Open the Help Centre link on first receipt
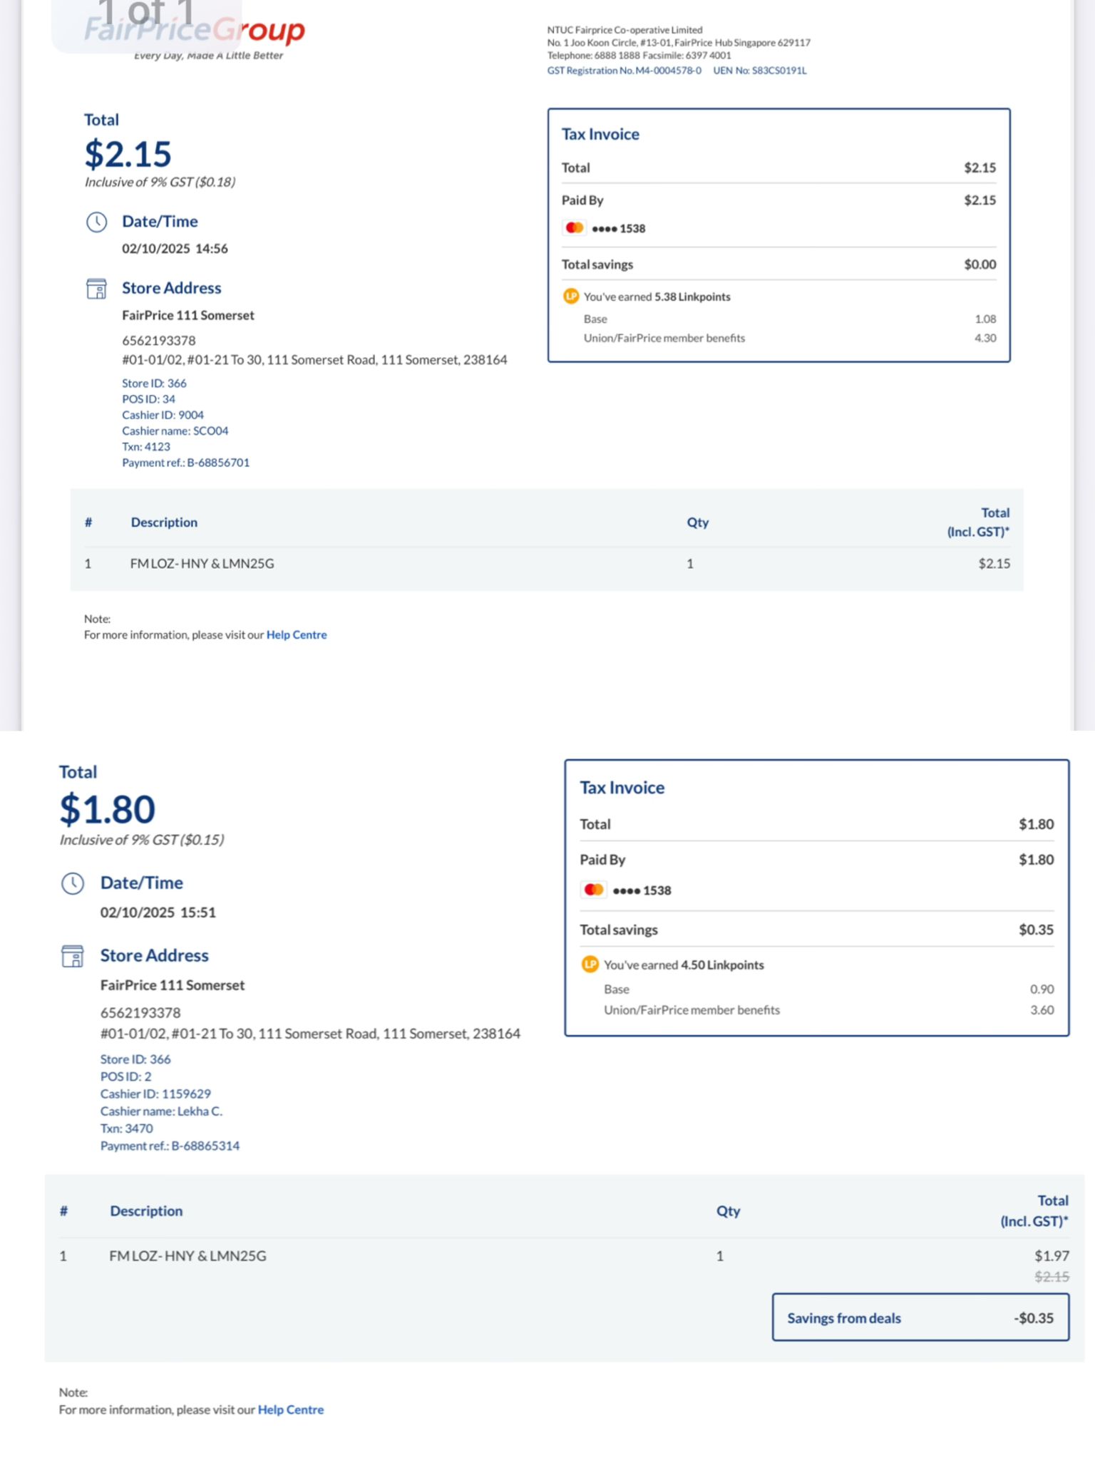 (297, 634)
